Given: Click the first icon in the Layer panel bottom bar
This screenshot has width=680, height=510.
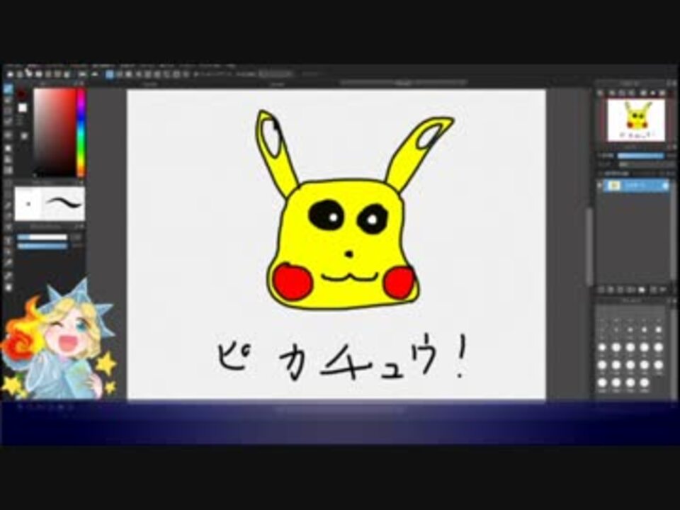Looking at the screenshot, I should click(601, 289).
